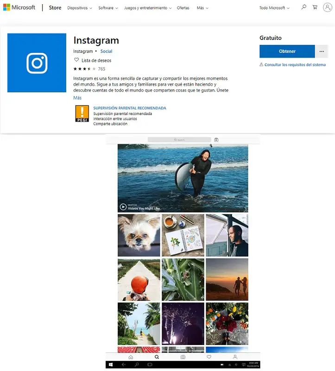Open Consultar los requisitos del sistema link
The height and width of the screenshot is (371, 335).
pyautogui.click(x=295, y=64)
